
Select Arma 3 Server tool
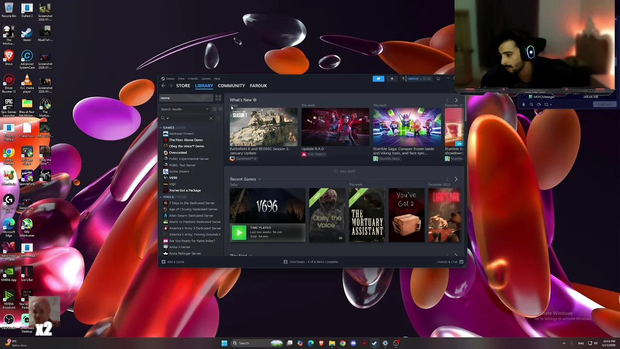[x=180, y=247]
